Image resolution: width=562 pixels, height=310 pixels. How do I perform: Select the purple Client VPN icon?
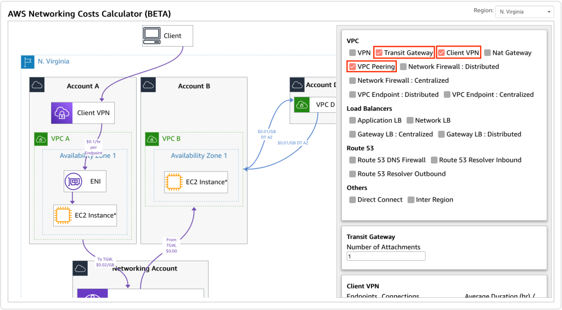pos(62,113)
